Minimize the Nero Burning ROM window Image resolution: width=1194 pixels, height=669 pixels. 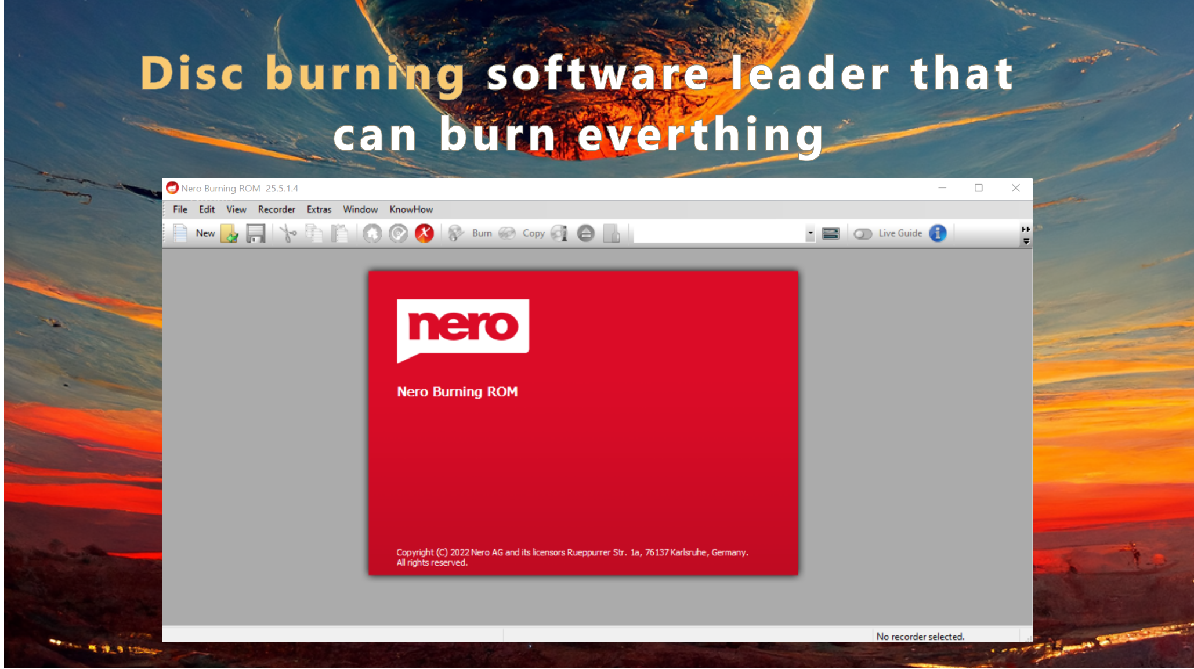point(942,188)
